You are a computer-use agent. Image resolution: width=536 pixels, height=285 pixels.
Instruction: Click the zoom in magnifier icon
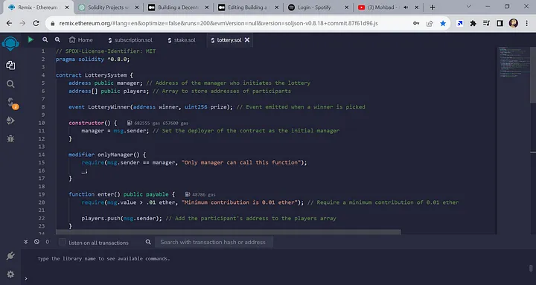pos(57,39)
